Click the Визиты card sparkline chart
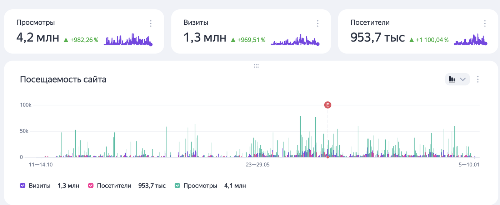 pos(295,40)
